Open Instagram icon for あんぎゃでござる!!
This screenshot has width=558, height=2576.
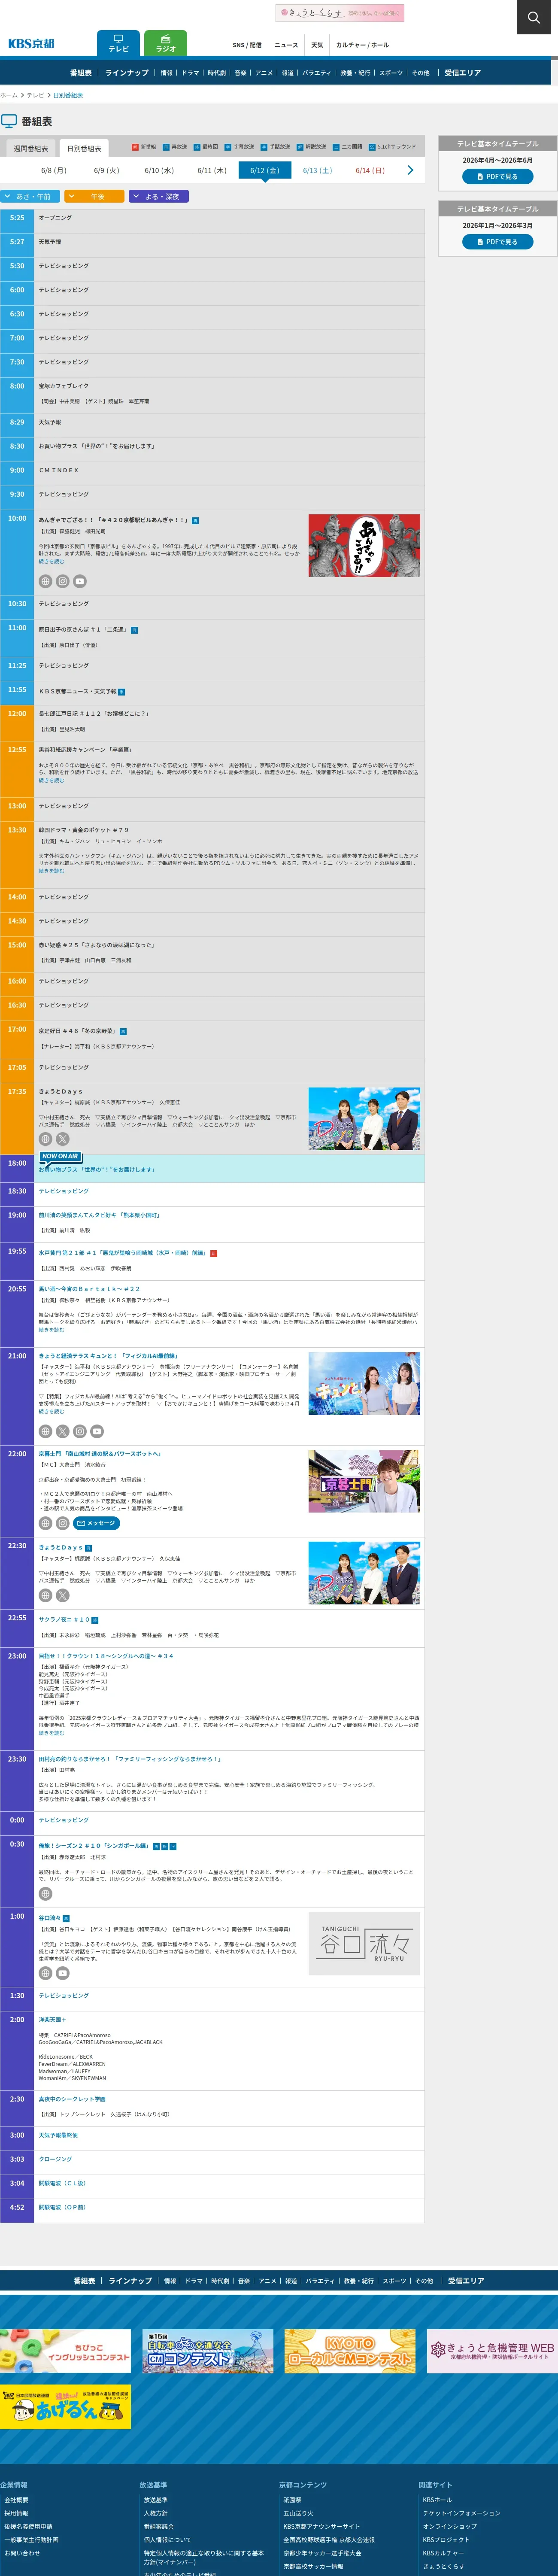click(x=62, y=581)
